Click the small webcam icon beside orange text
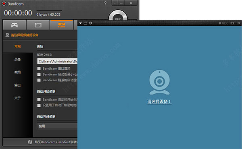The width and height of the screenshot is (242, 149). pos(7,35)
